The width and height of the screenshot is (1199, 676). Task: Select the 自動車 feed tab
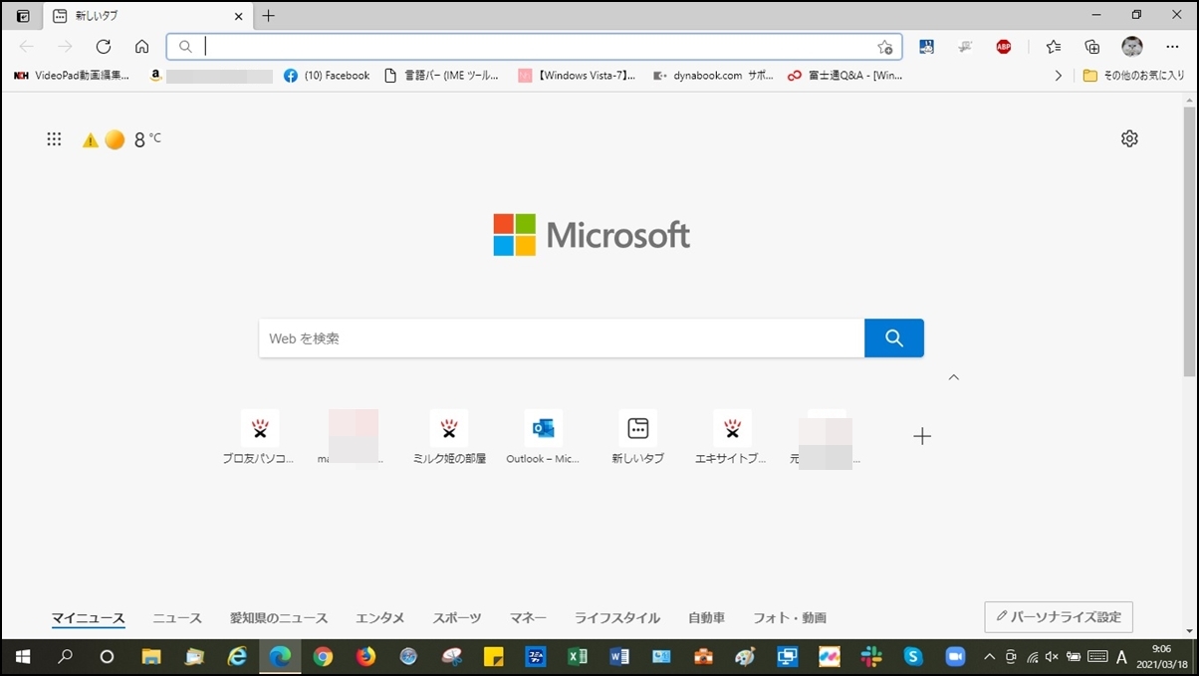click(x=706, y=618)
